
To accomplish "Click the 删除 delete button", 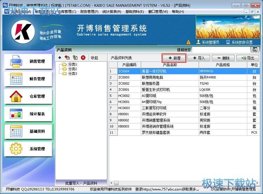I will (223, 58).
